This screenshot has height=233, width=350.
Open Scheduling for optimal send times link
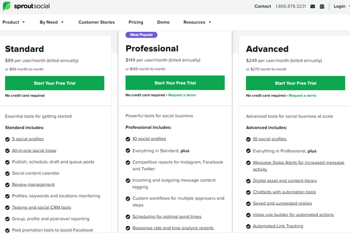click(x=167, y=216)
